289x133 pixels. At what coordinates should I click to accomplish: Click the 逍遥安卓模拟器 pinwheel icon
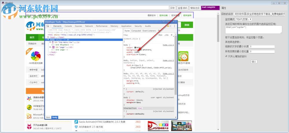point(29,99)
